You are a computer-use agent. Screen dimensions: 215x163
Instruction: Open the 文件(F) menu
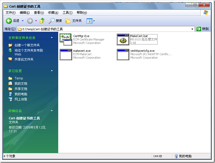pos(10,13)
